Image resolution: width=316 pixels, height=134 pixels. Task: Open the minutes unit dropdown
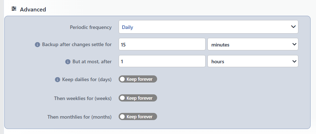253,44
